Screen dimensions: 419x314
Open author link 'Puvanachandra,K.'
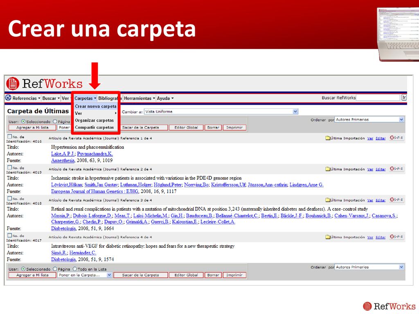(x=95, y=154)
